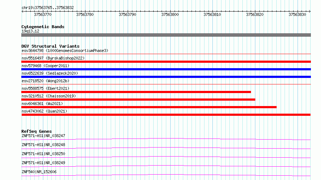Open nsv5588575 (Ebert2021) variant label
The height and width of the screenshot is (180, 321).
coord(45,88)
